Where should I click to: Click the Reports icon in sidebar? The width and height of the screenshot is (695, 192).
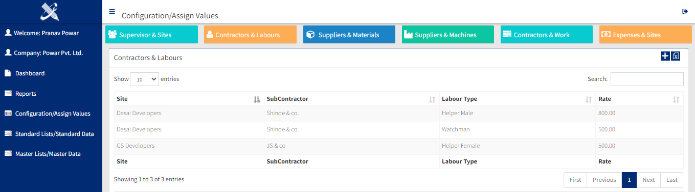click(8, 94)
